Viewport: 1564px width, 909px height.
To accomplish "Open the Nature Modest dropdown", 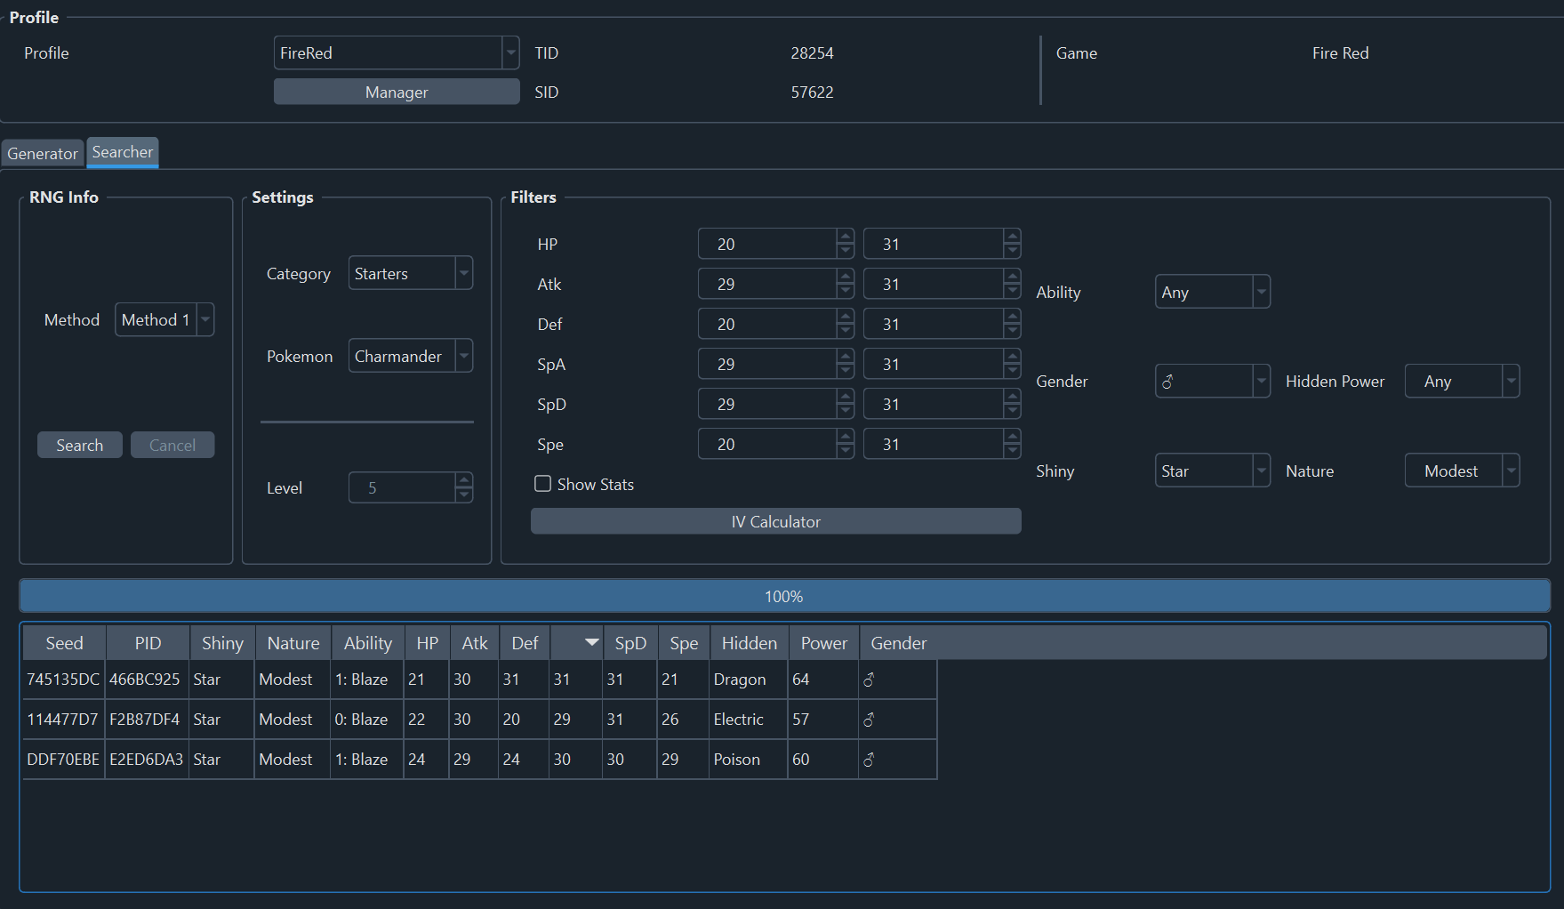I will pos(1510,471).
